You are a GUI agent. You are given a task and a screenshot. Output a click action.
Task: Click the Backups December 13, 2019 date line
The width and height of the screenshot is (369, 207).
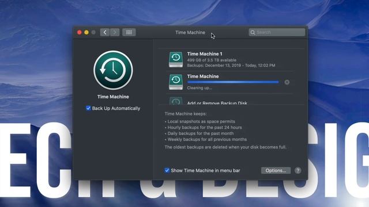click(x=231, y=66)
